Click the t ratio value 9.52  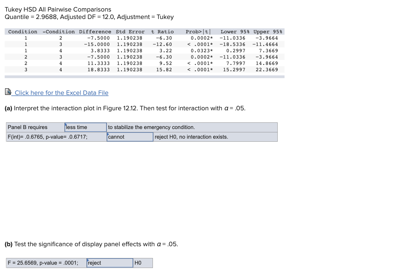click(166, 63)
